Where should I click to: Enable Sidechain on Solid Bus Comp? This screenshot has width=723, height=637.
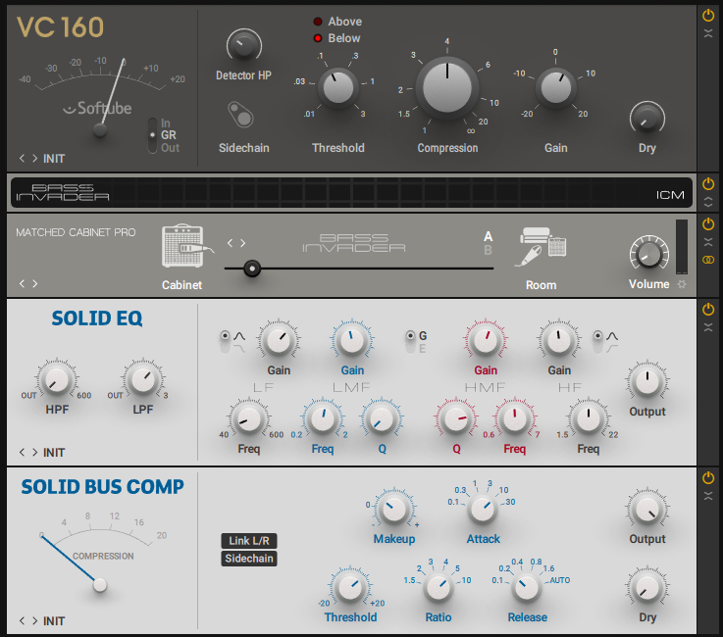pos(249,559)
